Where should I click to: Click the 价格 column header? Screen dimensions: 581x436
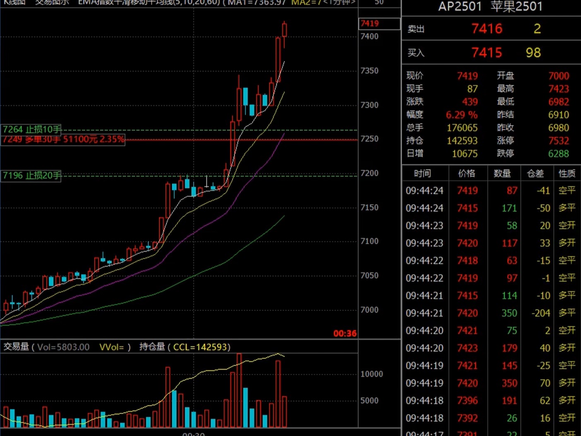(467, 173)
